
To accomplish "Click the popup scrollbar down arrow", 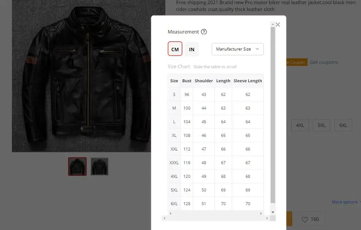I will 273,212.
